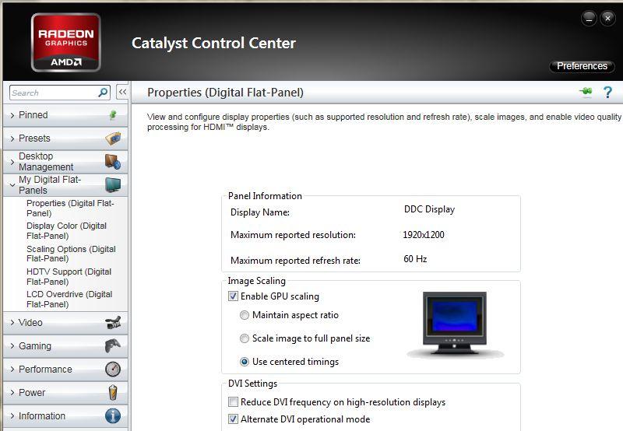This screenshot has width=623, height=431.
Task: Collapse sidebar with double-arrow icon
Action: point(122,93)
